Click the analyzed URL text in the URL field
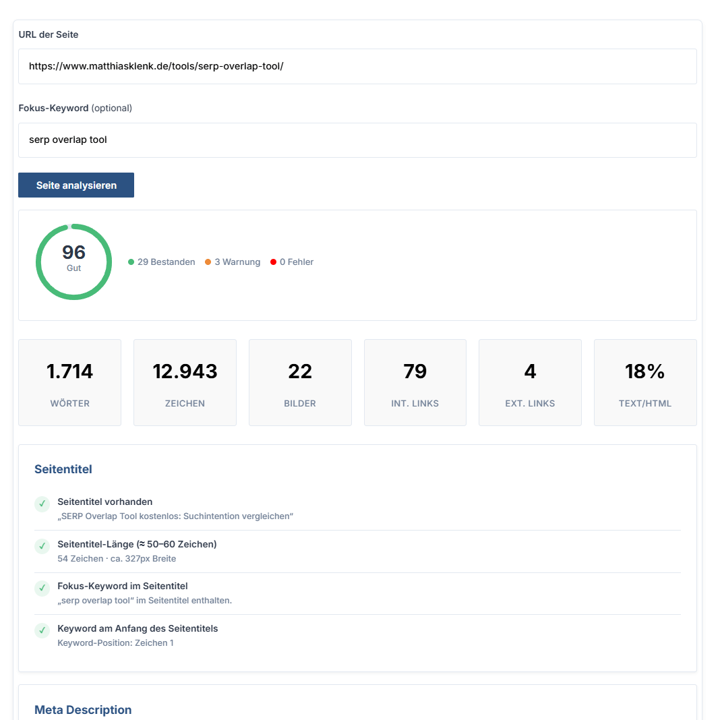 (155, 66)
